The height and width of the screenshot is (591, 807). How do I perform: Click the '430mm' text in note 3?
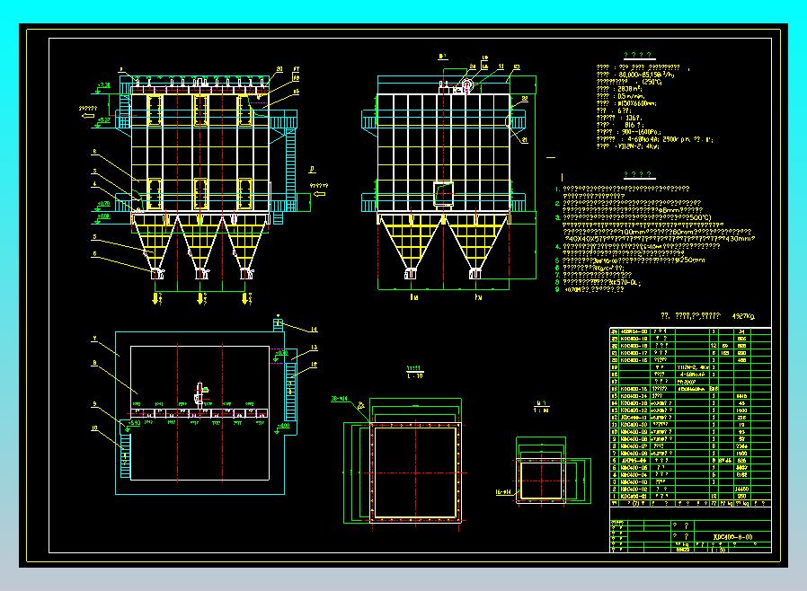[x=740, y=239]
